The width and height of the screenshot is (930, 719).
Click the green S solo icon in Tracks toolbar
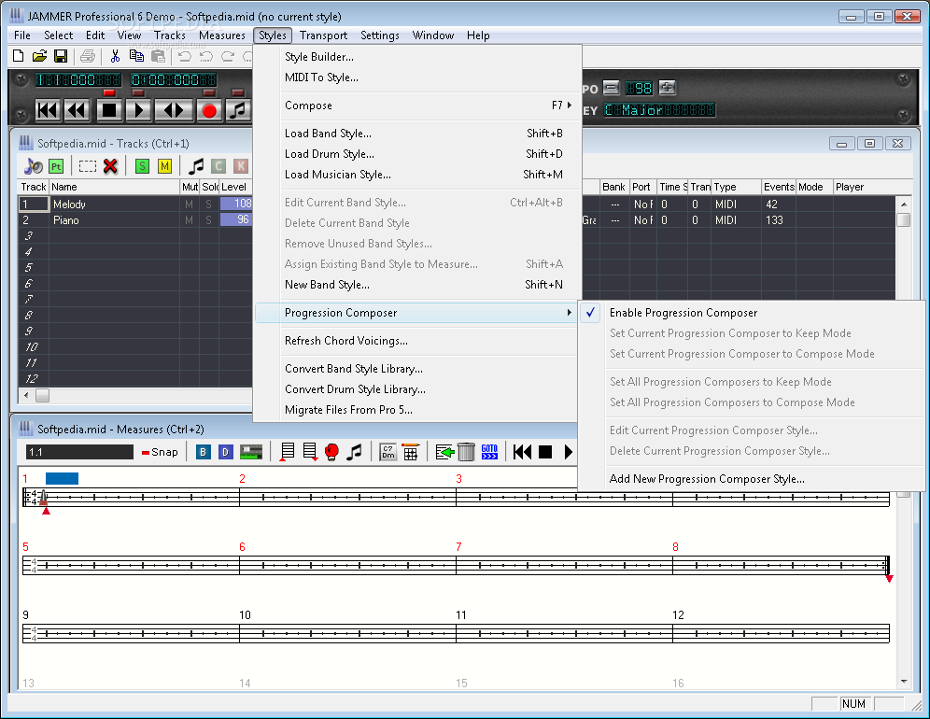pyautogui.click(x=142, y=167)
